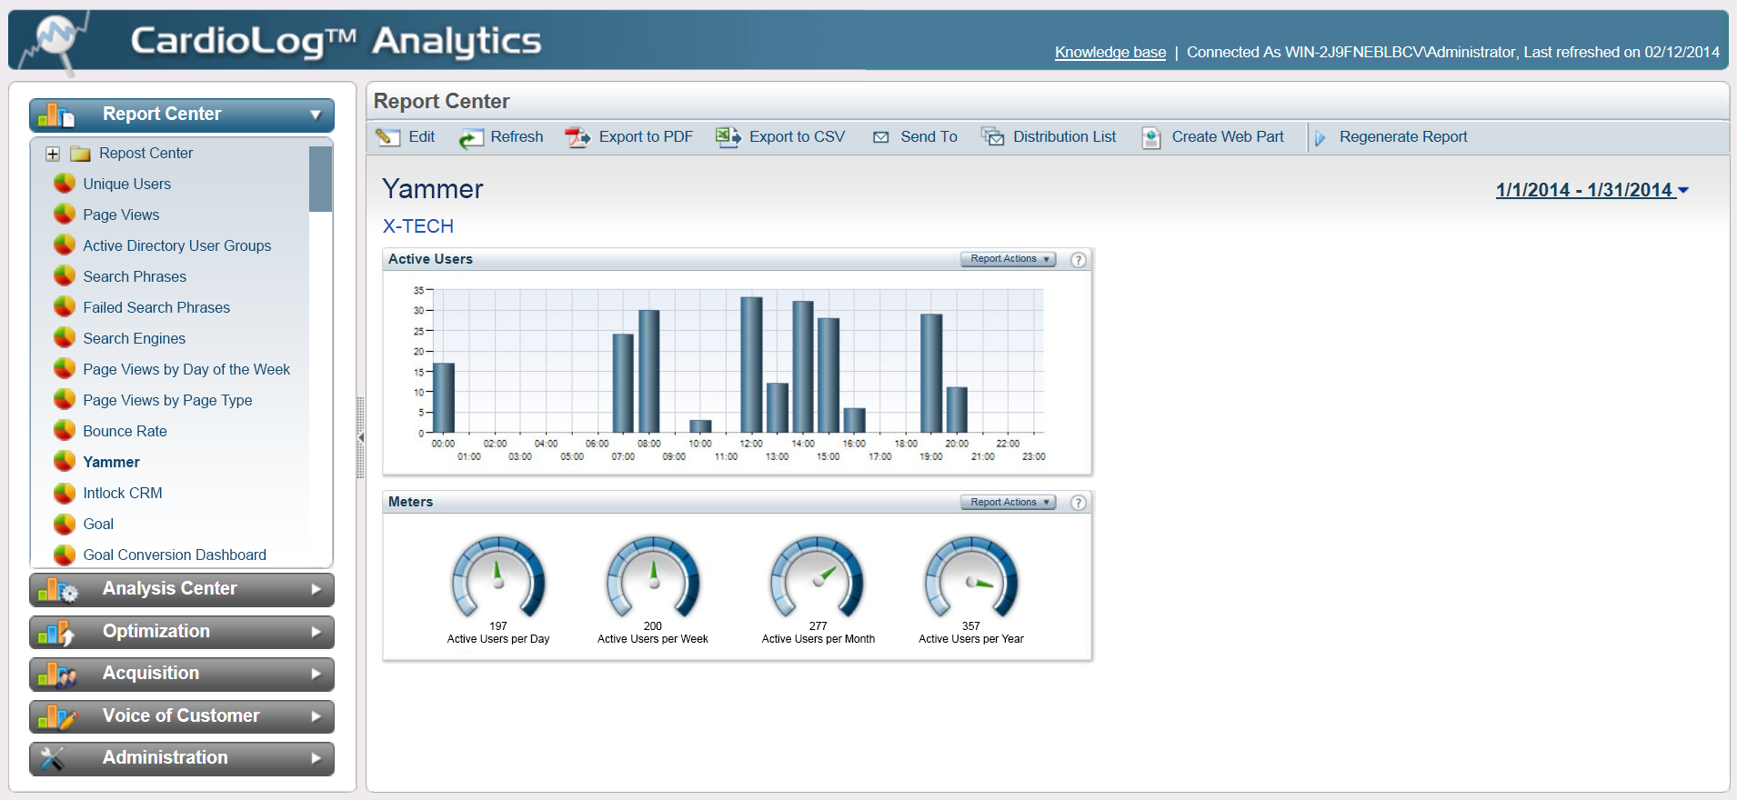Click the Distribution List label
This screenshot has height=800, width=1737.
click(1065, 136)
